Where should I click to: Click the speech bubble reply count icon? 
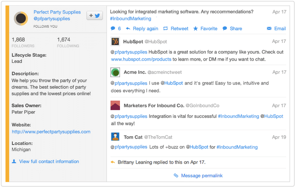tap(113, 28)
